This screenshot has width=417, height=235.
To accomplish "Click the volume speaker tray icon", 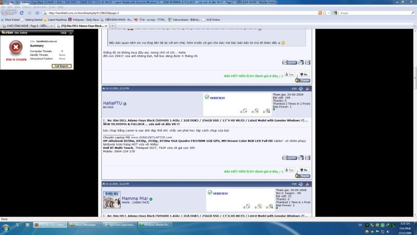I will 388,232.
